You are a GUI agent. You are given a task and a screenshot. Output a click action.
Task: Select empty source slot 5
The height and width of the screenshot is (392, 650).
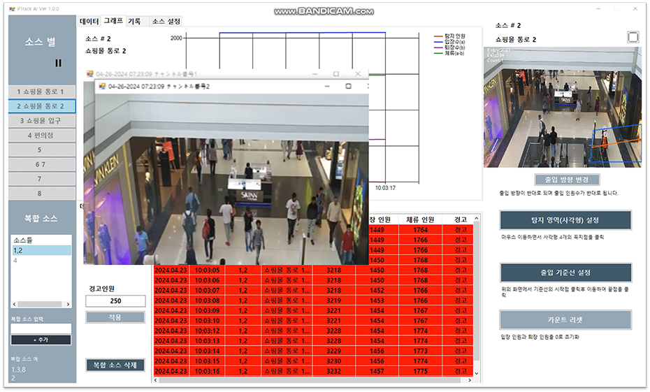click(41, 150)
